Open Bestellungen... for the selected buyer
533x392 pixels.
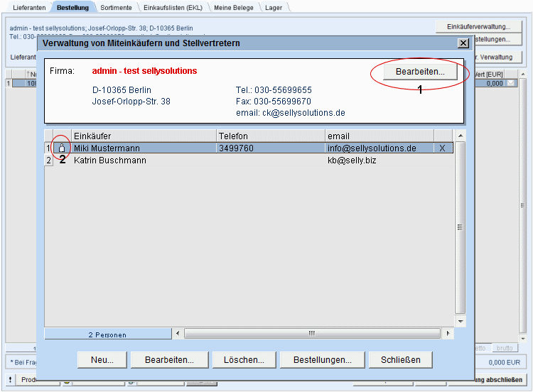click(x=323, y=360)
